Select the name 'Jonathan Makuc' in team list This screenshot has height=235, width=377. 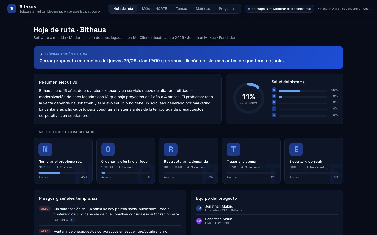(219, 206)
